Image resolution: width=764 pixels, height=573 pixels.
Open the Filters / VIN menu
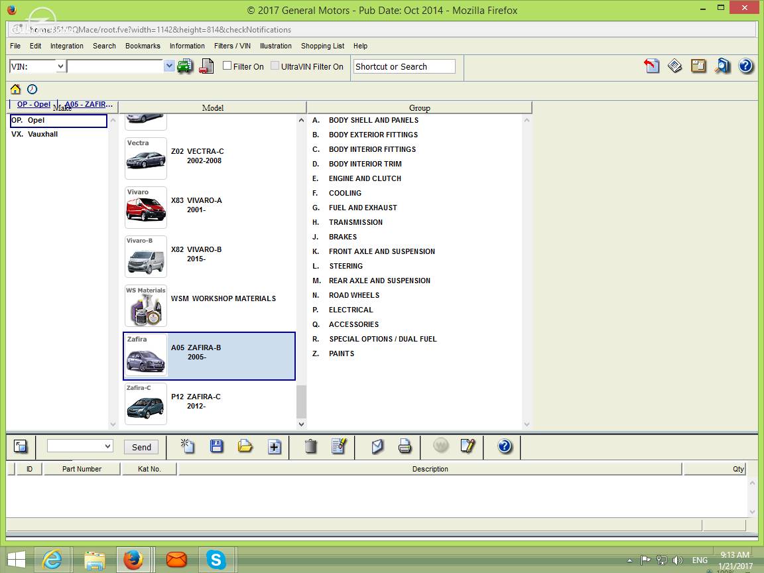[232, 46]
